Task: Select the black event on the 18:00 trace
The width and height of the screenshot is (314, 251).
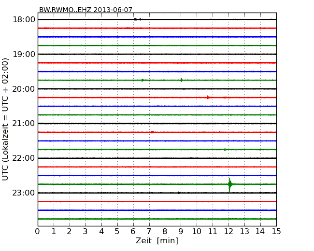Action: [x=137, y=19]
